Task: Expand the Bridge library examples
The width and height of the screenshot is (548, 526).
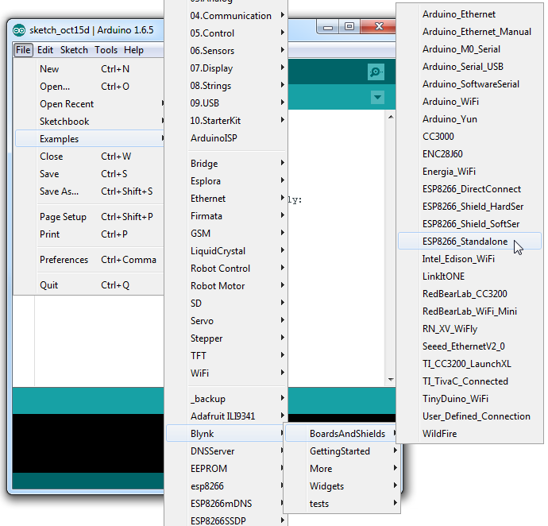Action: [226, 164]
